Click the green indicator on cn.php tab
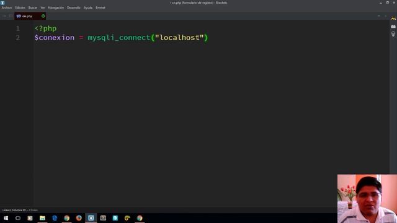This screenshot has width=397, height=223. [43, 16]
